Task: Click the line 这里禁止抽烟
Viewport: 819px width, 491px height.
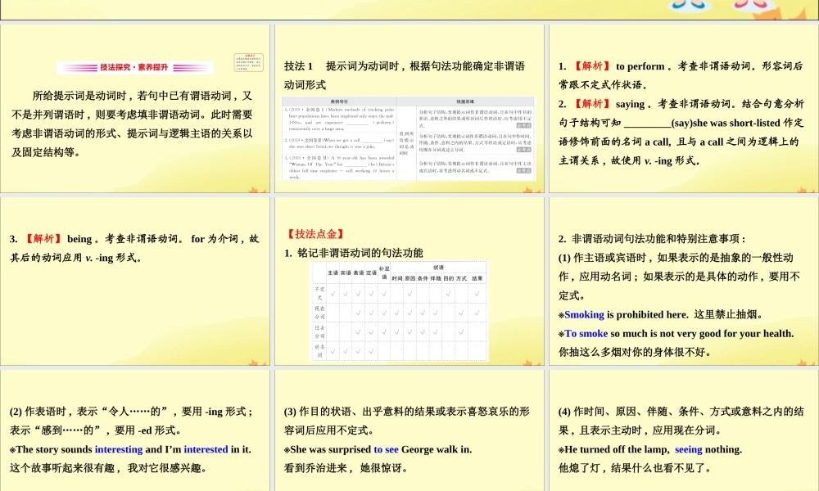Action: tap(729, 314)
